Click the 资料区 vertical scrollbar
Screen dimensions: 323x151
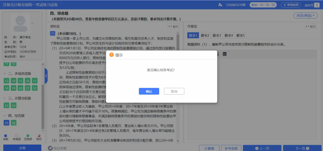click(x=178, y=87)
